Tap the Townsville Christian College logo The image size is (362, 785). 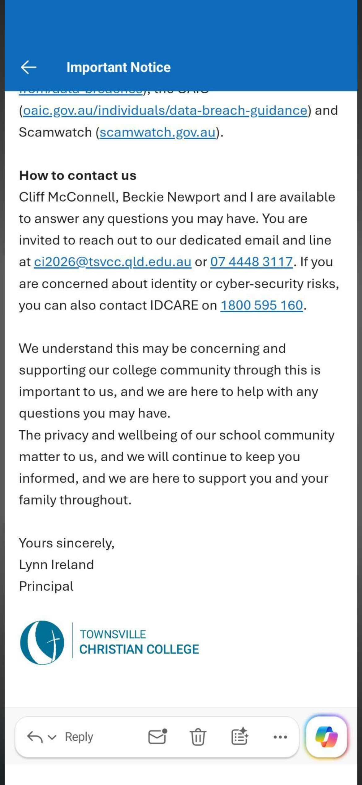pyautogui.click(x=42, y=642)
